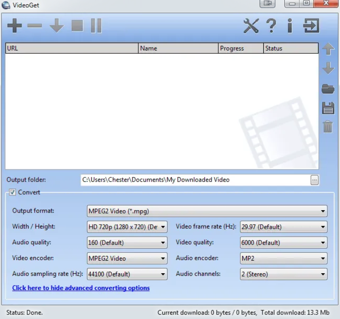Expand the Audio channels dropdown
340x319 pixels.
283,274
